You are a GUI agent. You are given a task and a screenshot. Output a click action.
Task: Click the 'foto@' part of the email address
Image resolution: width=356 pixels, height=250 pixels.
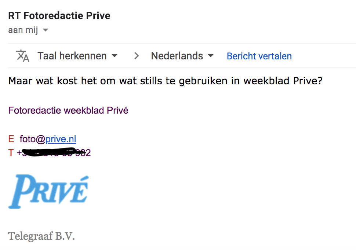tap(32, 139)
